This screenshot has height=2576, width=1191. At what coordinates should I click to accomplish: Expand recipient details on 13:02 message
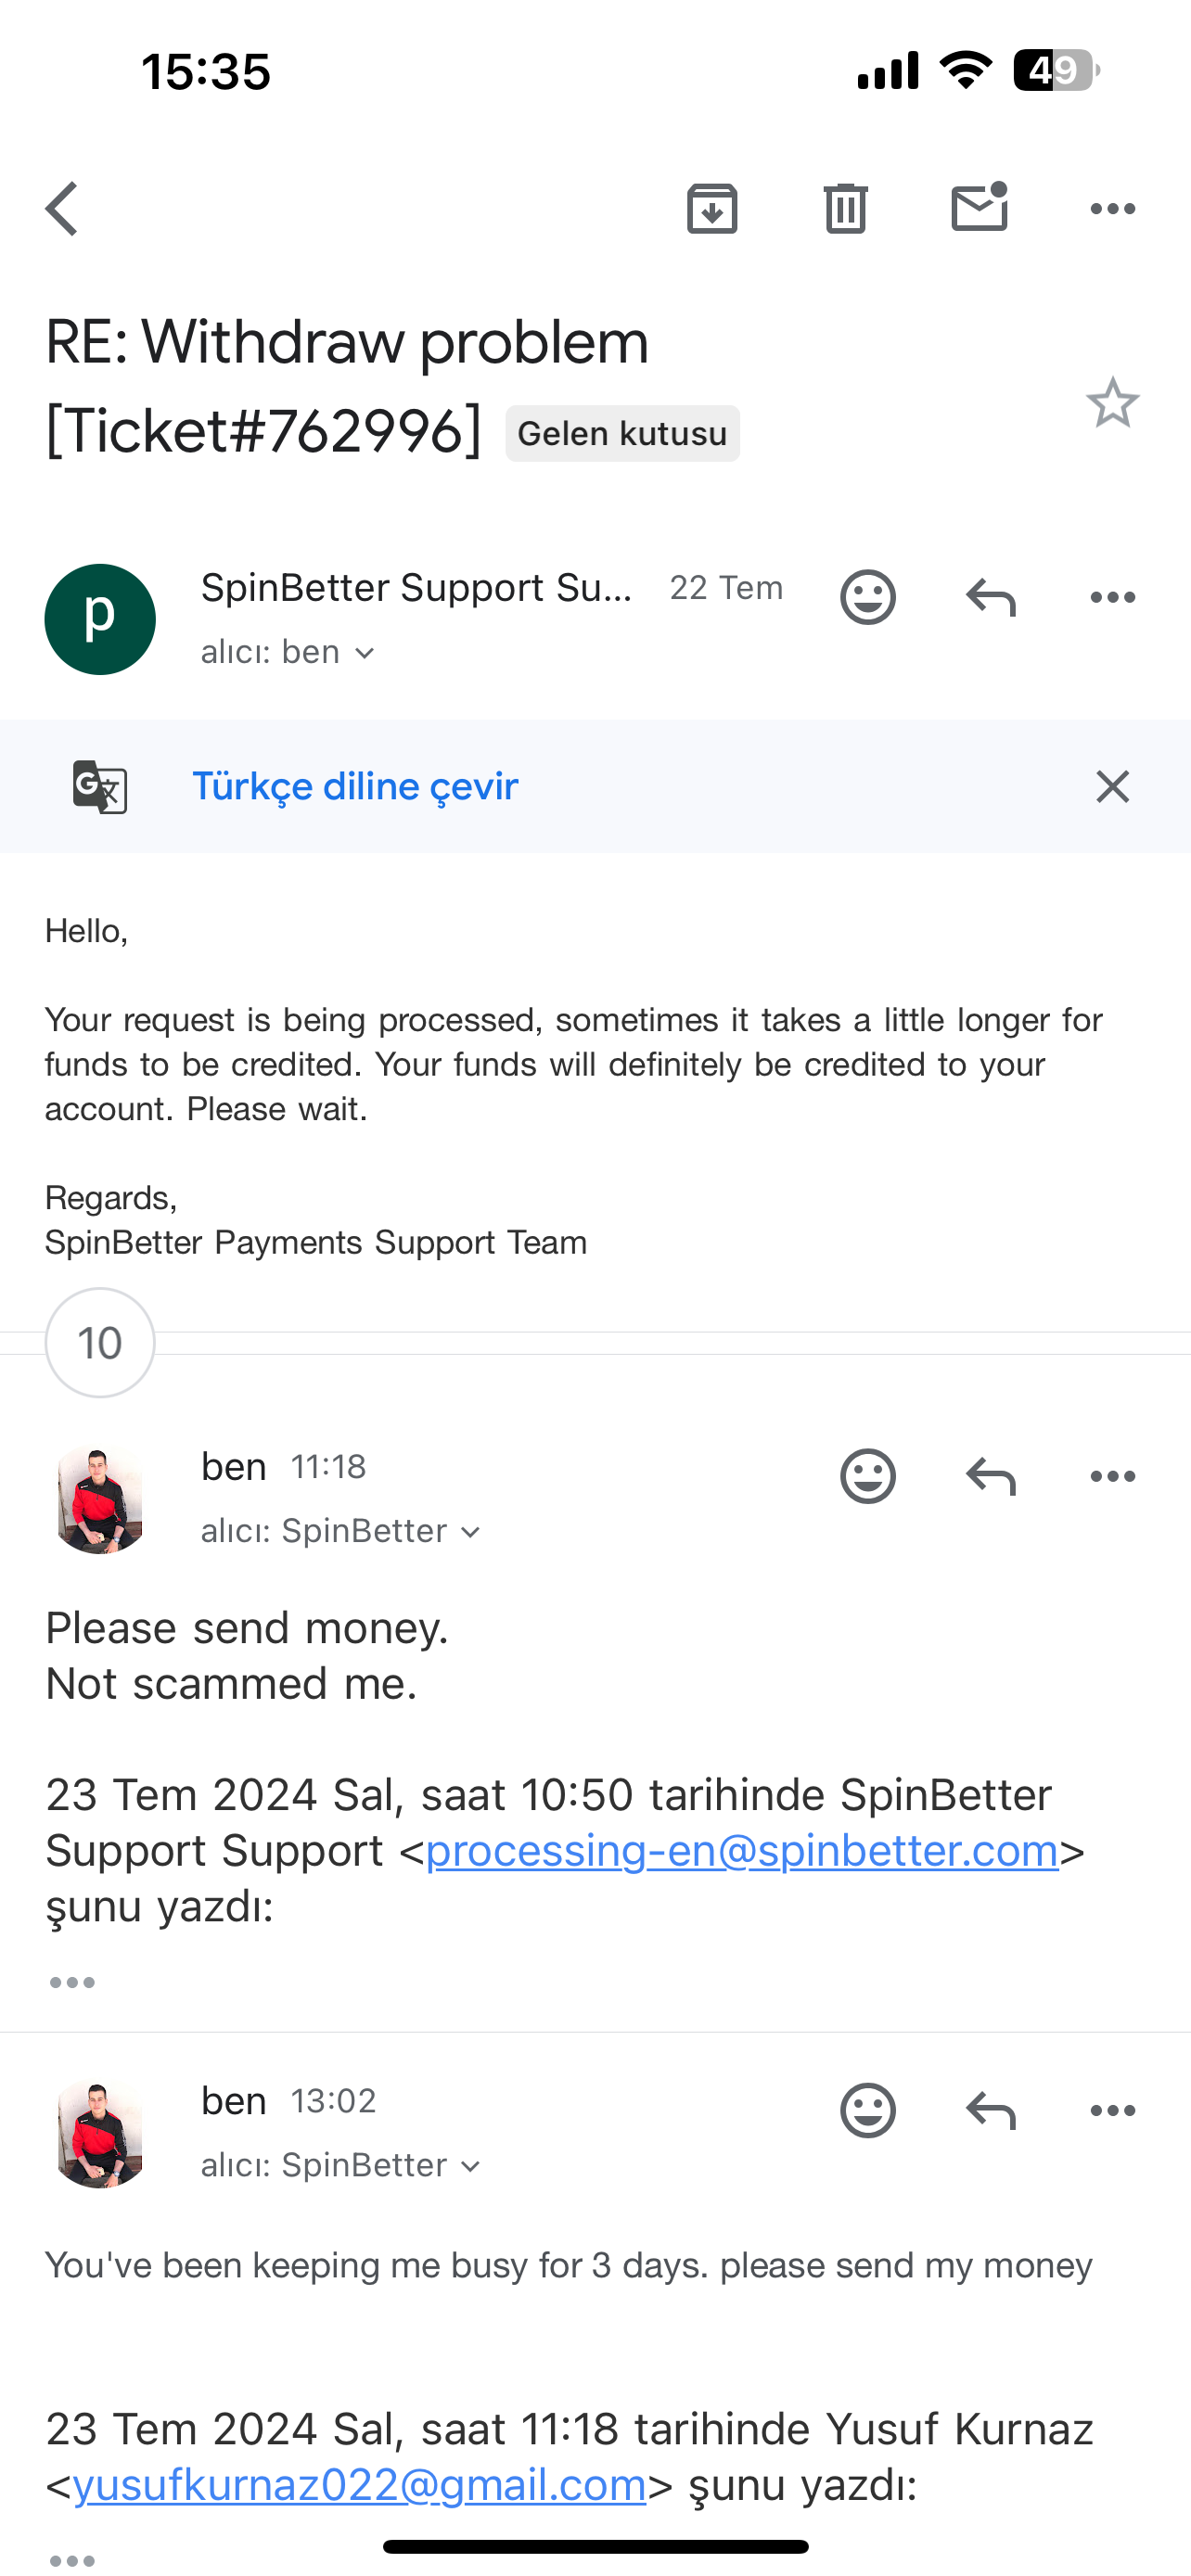pyautogui.click(x=341, y=2165)
